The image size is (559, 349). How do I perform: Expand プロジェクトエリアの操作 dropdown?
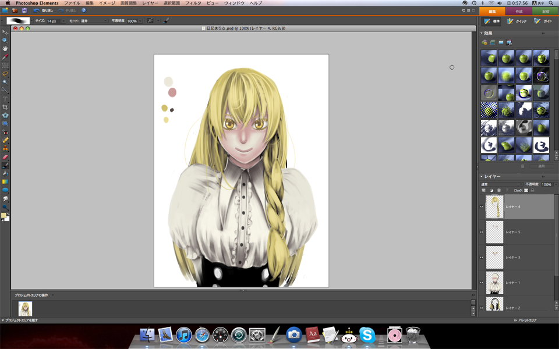click(x=53, y=295)
